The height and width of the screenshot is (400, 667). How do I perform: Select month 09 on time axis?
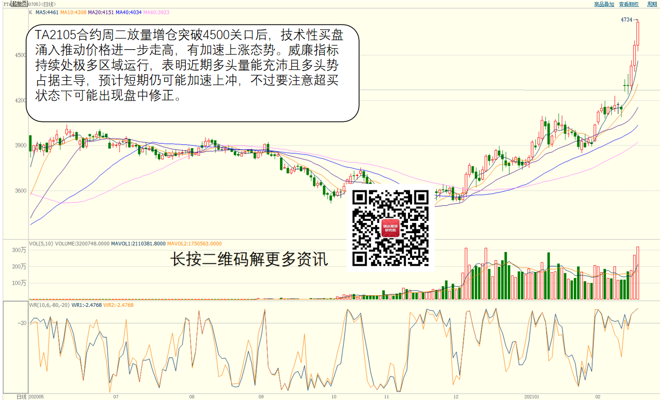click(x=261, y=397)
